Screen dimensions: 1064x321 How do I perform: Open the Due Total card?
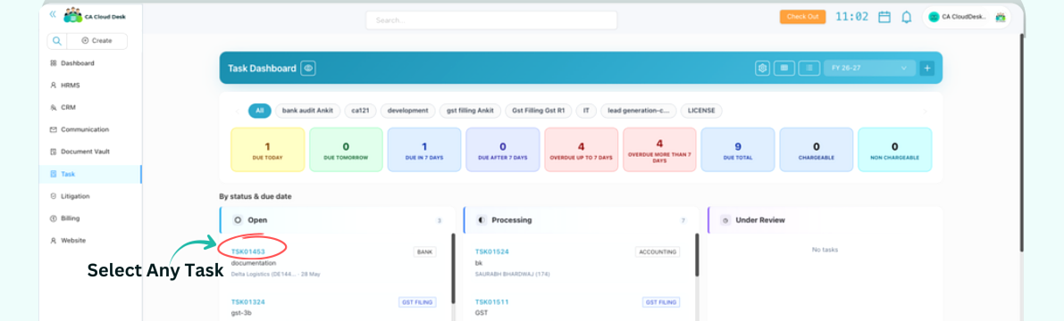tap(738, 150)
